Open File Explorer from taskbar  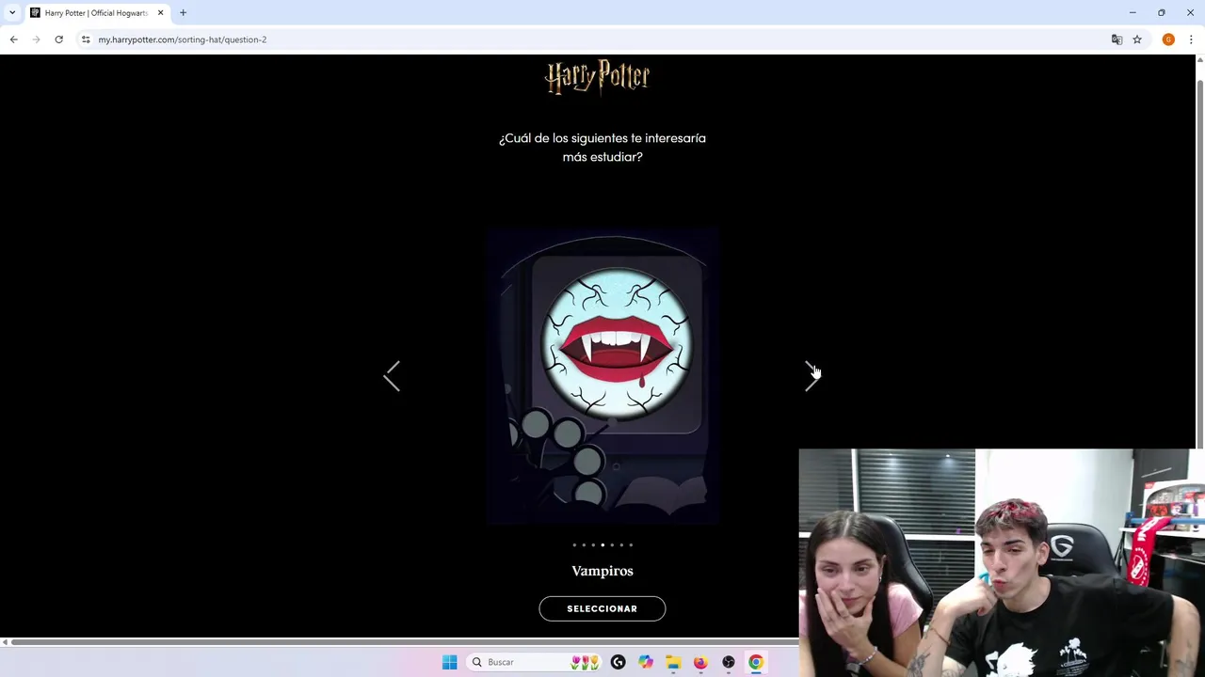(673, 662)
